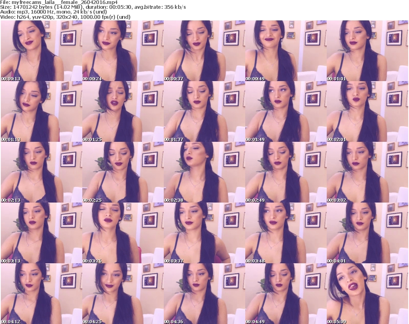Select the thumbnail timestamped 00:03:37
Screen dimensions: 409x324
tap(204, 233)
